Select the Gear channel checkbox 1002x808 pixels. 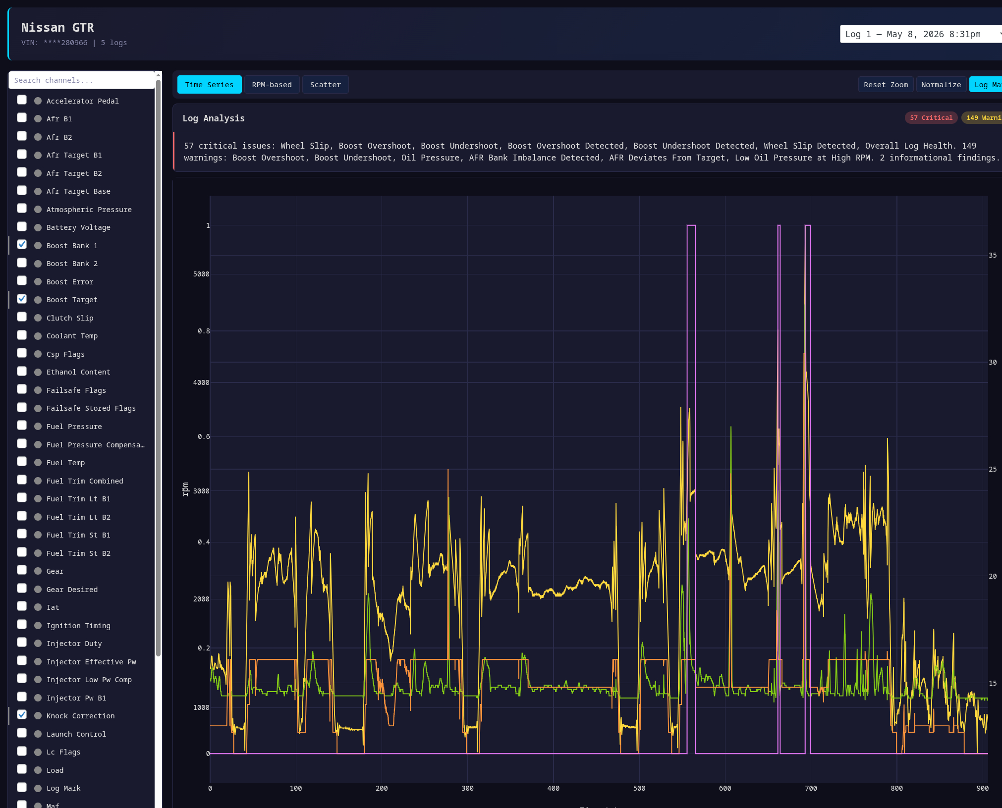point(22,570)
